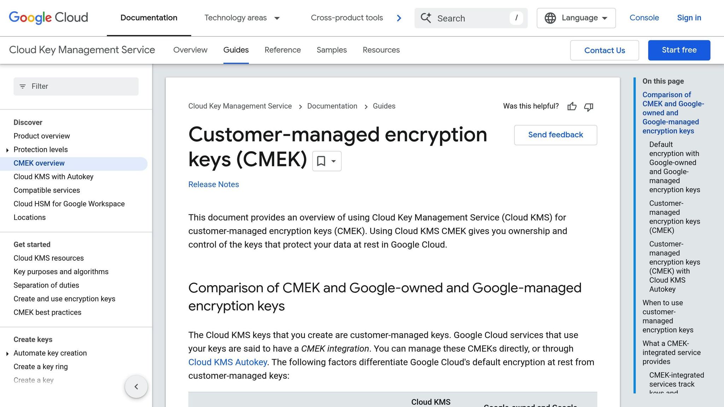724x407 pixels.
Task: Open the Documentation breadcrumb link
Action: (332, 106)
